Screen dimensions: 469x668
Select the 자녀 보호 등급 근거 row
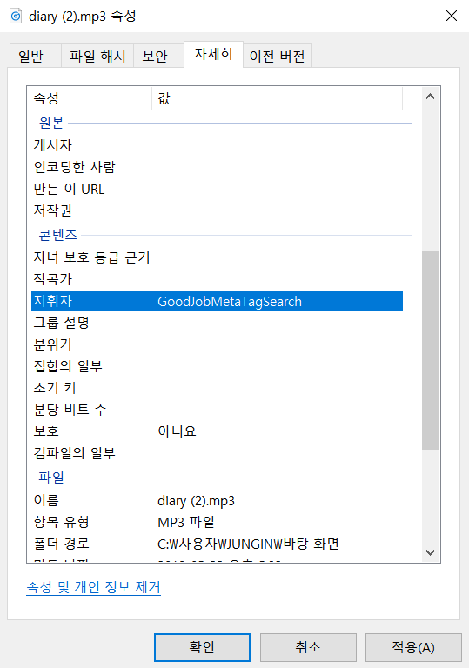[217, 257]
